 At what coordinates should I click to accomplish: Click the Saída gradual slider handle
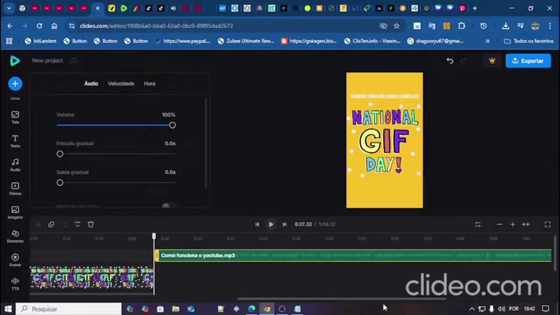point(60,182)
